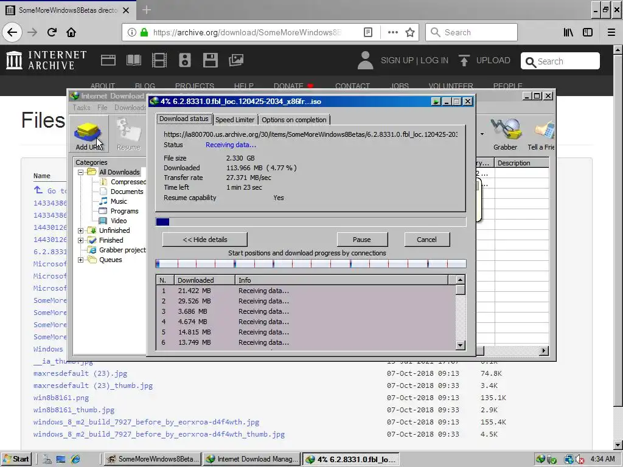Switch to Internet Download Manager taskbar button
This screenshot has height=467, width=623.
(252, 460)
